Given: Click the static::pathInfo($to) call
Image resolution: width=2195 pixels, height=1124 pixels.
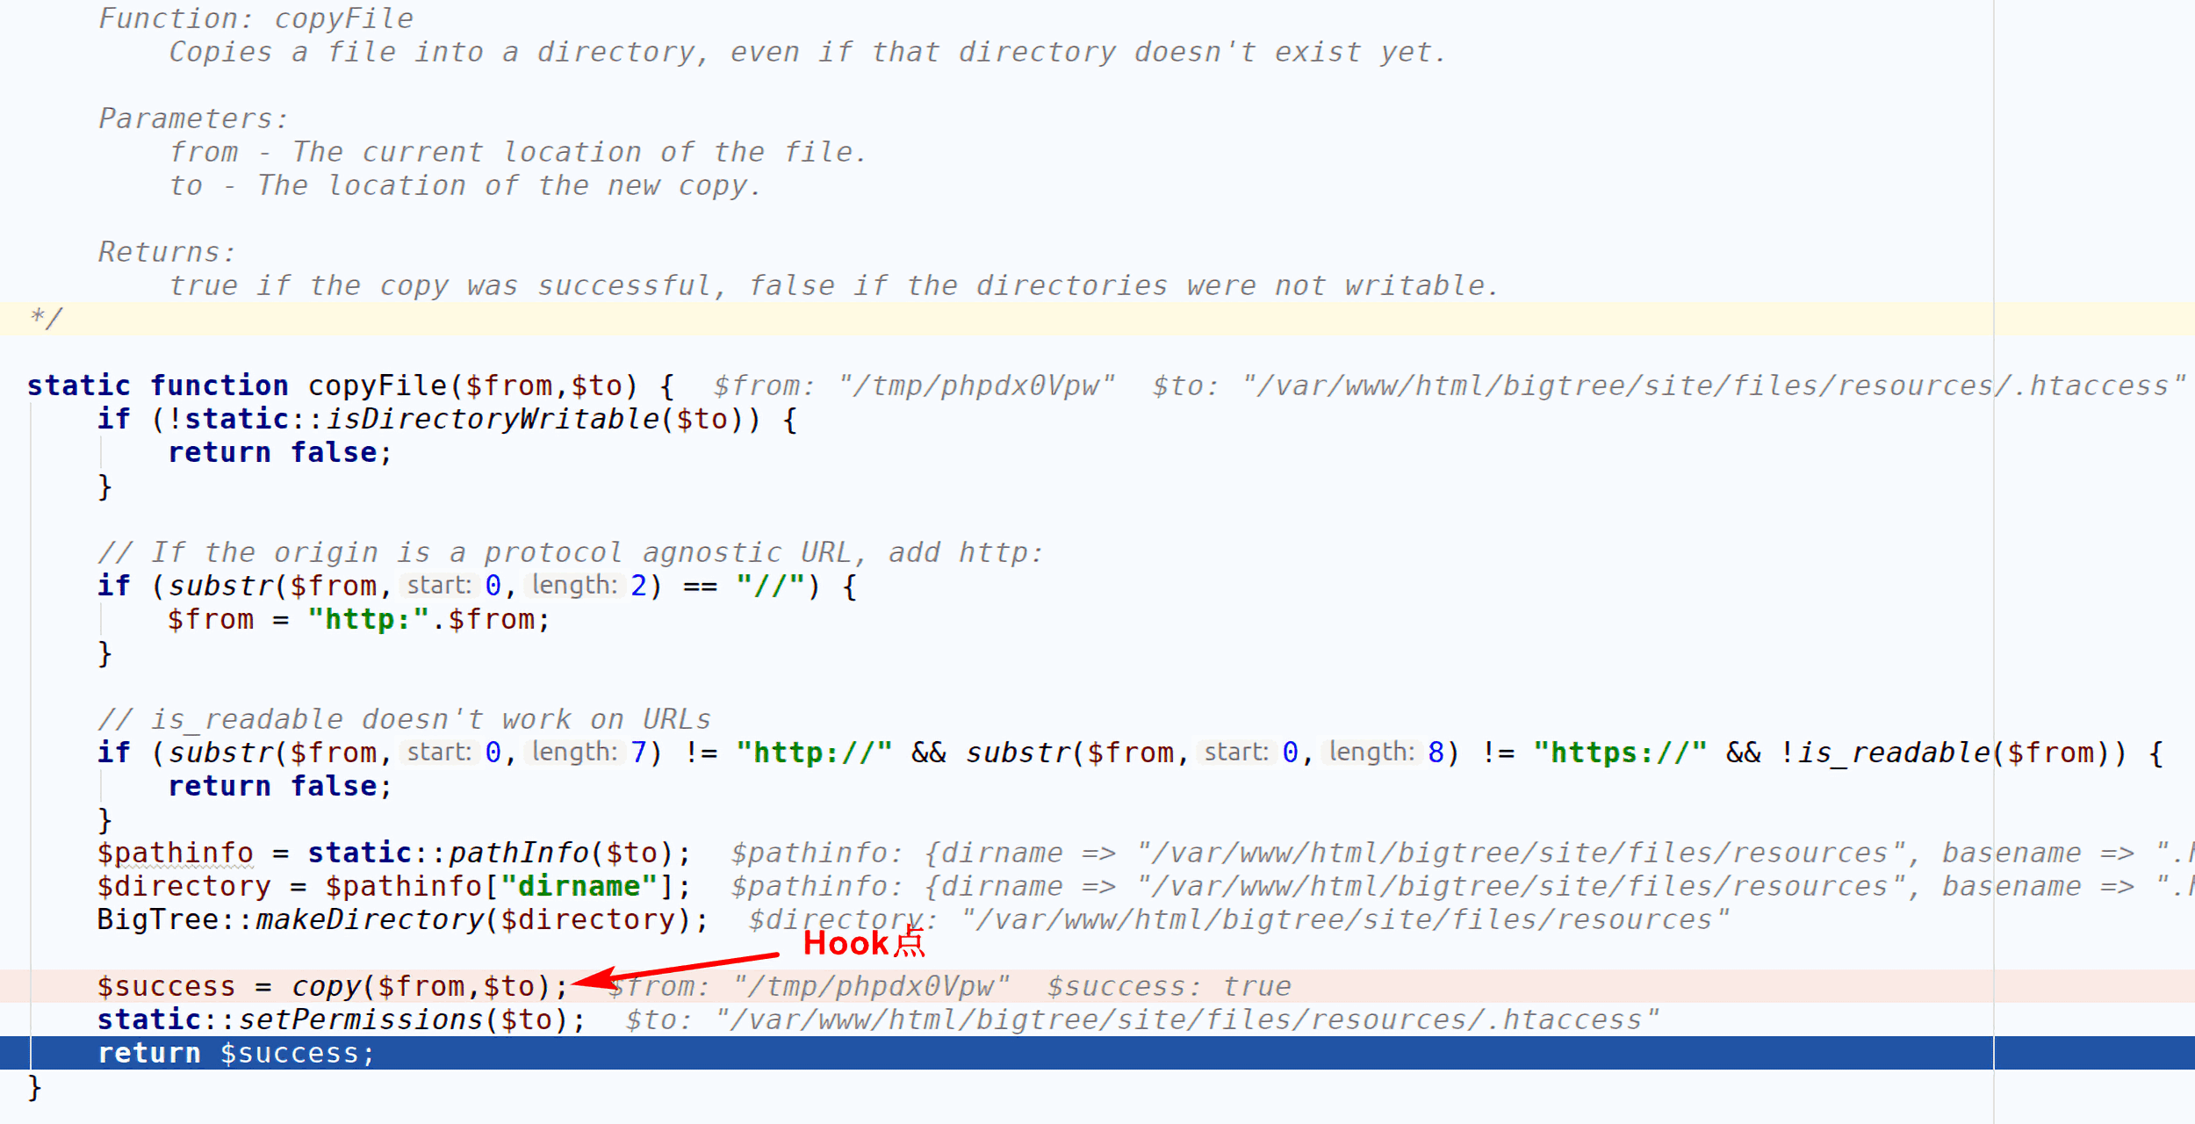Looking at the screenshot, I should [x=490, y=853].
